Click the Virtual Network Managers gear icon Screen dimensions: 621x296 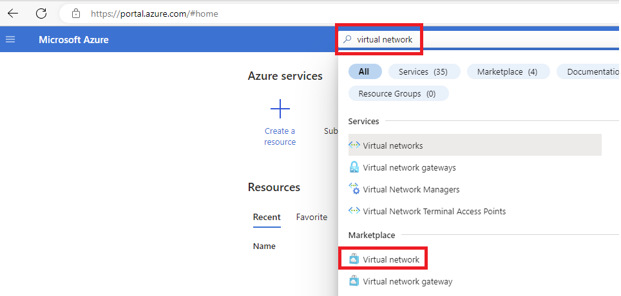point(354,189)
